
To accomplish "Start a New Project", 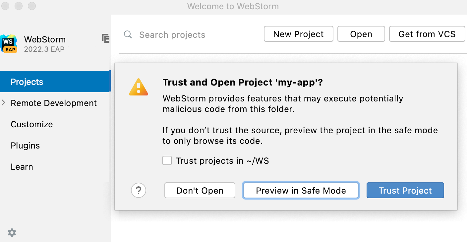I will 298,34.
